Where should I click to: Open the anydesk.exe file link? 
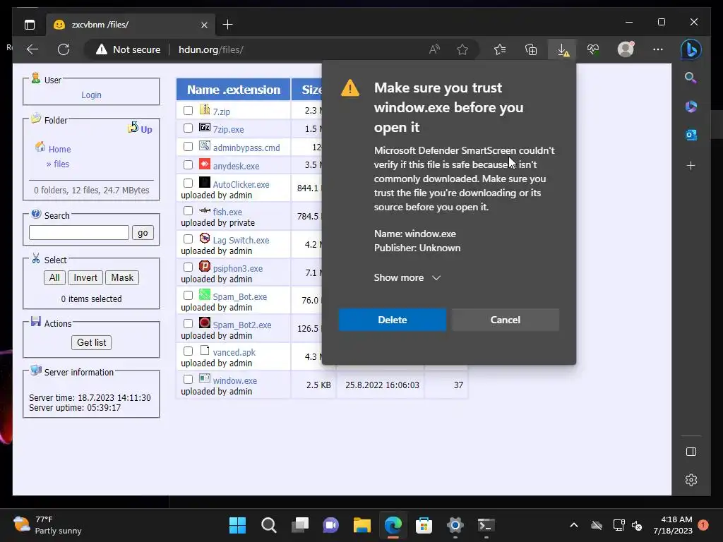click(x=236, y=166)
